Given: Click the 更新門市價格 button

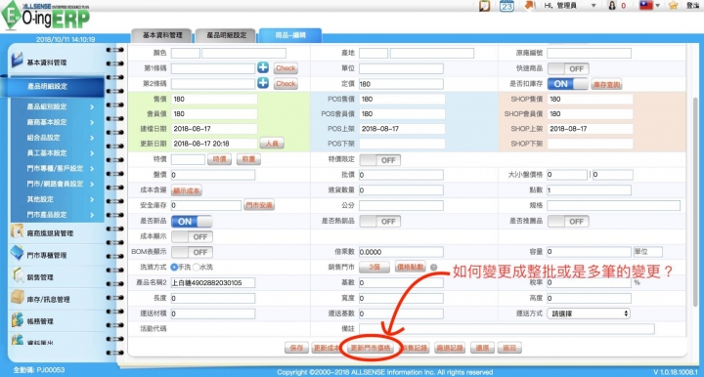Looking at the screenshot, I should point(371,348).
